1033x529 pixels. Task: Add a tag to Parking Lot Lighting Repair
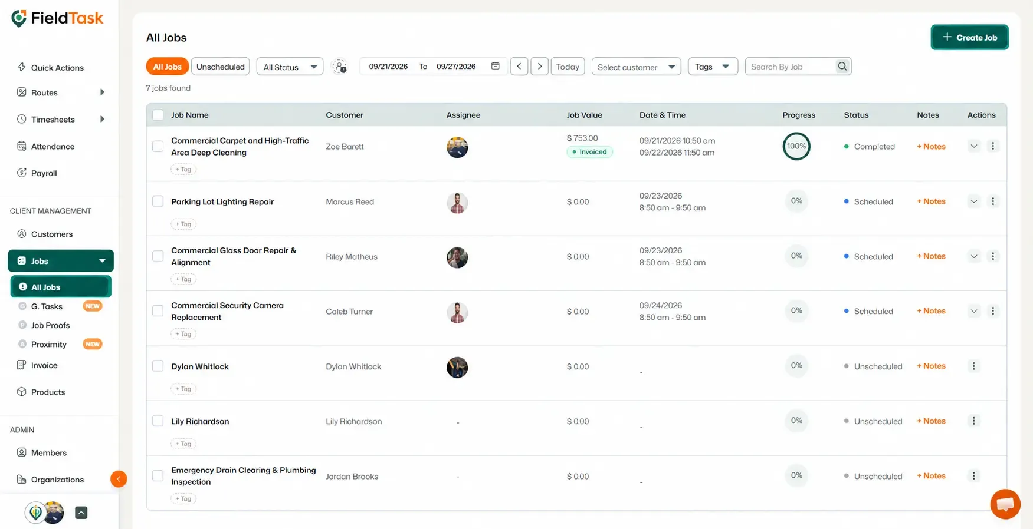pyautogui.click(x=183, y=224)
